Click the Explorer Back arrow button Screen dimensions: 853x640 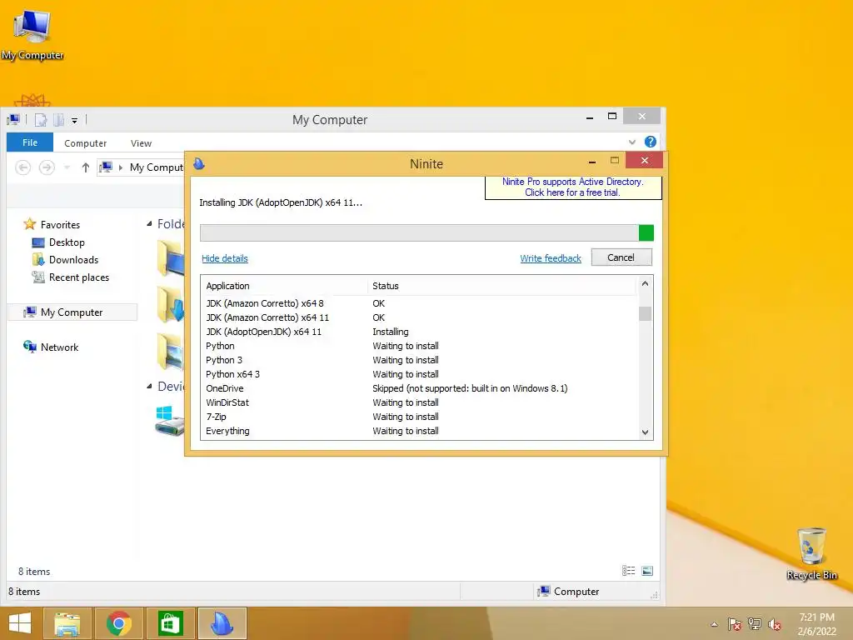[x=22, y=167]
